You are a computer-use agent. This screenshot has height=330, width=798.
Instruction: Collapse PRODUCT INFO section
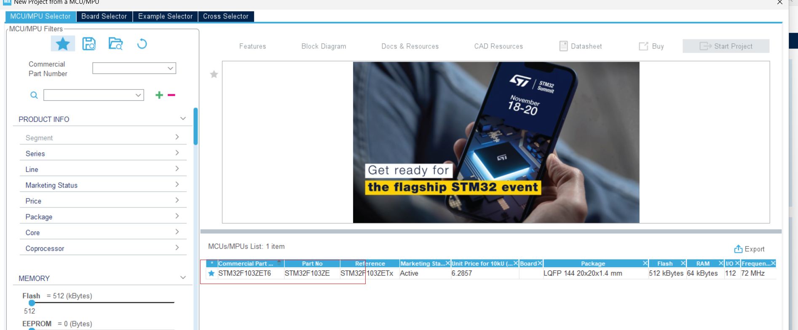[183, 119]
